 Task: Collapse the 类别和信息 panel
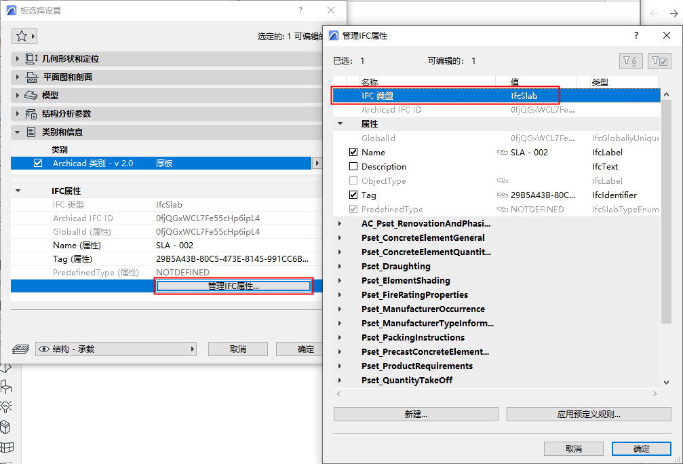(18, 132)
